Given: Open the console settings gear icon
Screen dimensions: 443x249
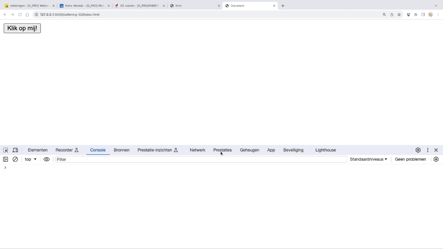Looking at the screenshot, I should tap(436, 159).
